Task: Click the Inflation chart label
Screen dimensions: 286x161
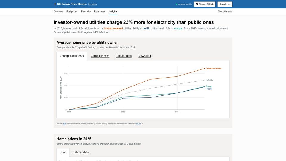Action: [x=210, y=80]
